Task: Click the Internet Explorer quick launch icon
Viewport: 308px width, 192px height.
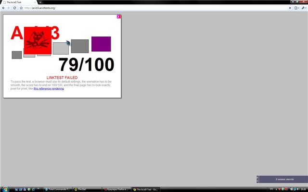Action: point(33,189)
